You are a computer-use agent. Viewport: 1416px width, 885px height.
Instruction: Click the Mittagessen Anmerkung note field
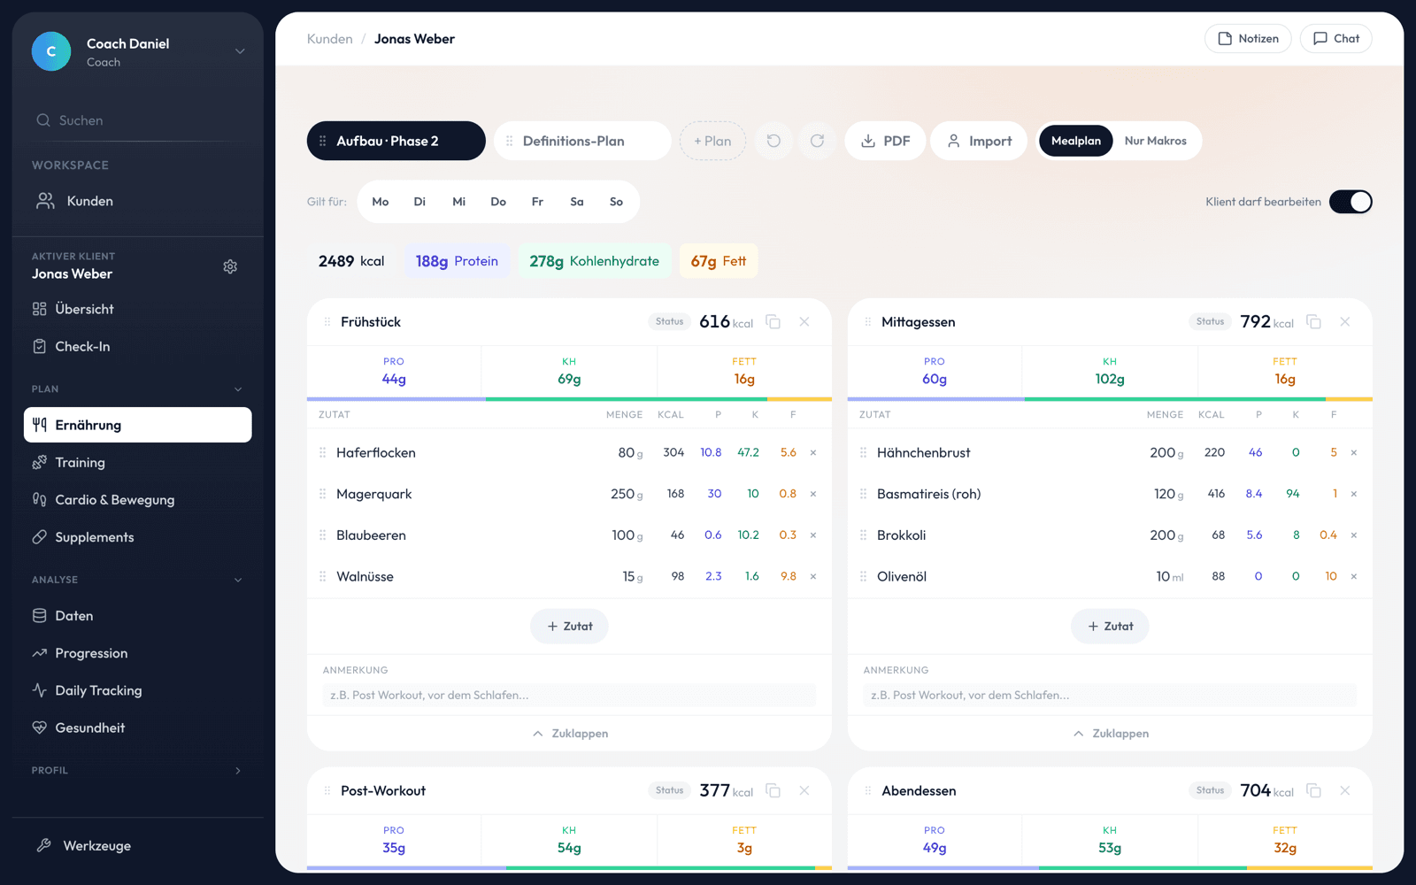click(1110, 696)
